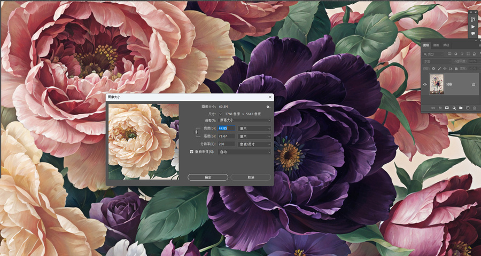
Task: Toggle the 重新采样 checkbox
Action: click(192, 151)
